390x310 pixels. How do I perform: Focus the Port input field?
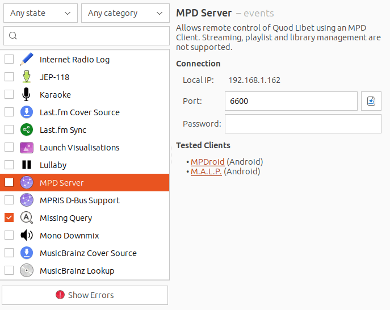tap(291, 101)
